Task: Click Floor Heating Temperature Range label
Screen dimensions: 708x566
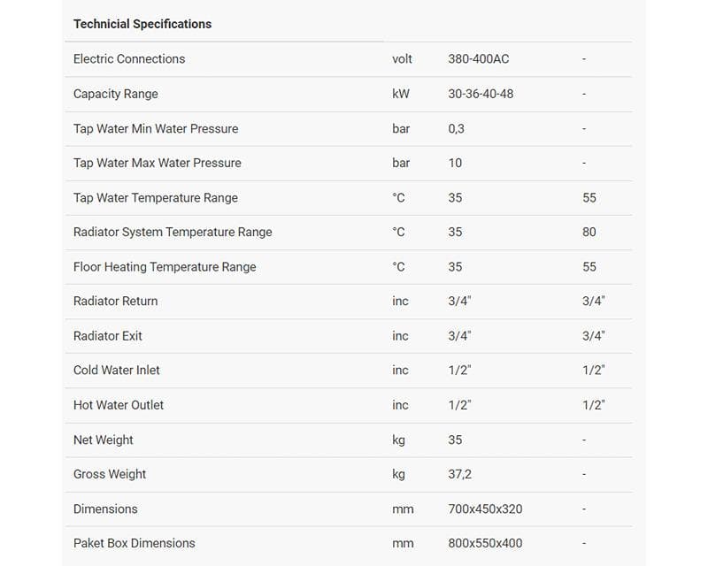Action: [x=165, y=266]
